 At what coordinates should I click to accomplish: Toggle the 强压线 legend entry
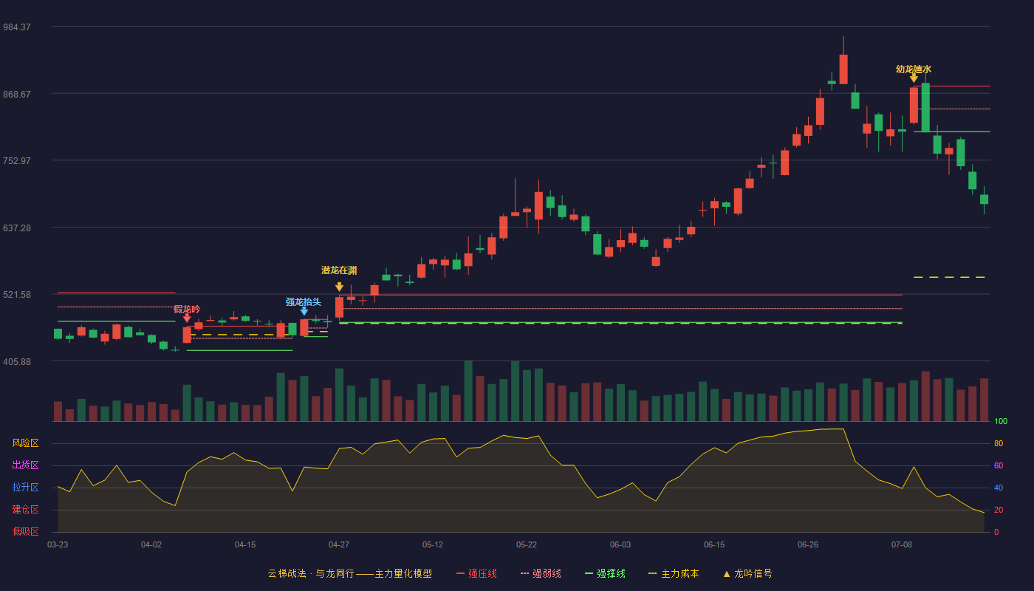pyautogui.click(x=476, y=573)
